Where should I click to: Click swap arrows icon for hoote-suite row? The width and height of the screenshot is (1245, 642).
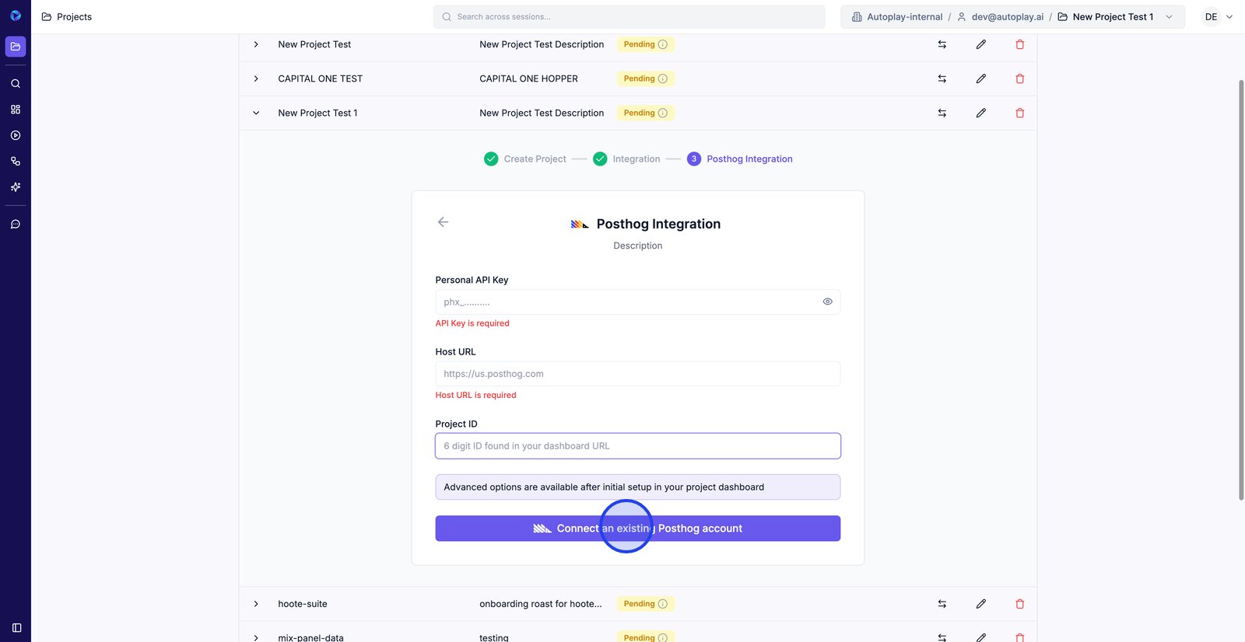pyautogui.click(x=942, y=604)
